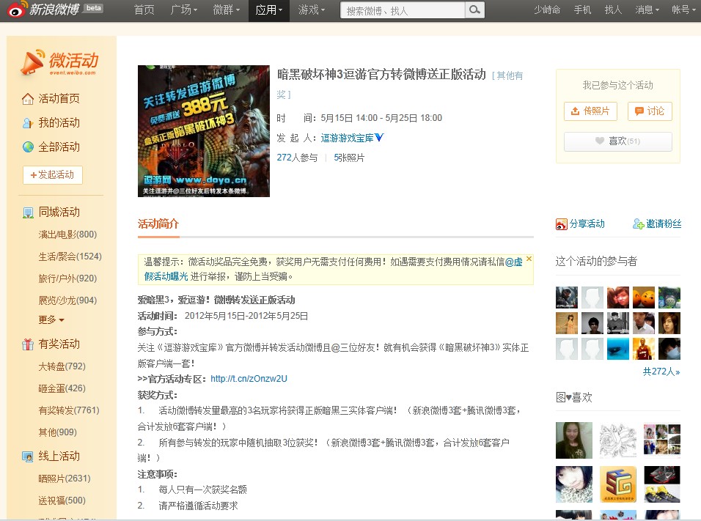Screen dimensions: 701x521
Task: Close the yellow 温馨提示 notice
Action: click(x=529, y=259)
